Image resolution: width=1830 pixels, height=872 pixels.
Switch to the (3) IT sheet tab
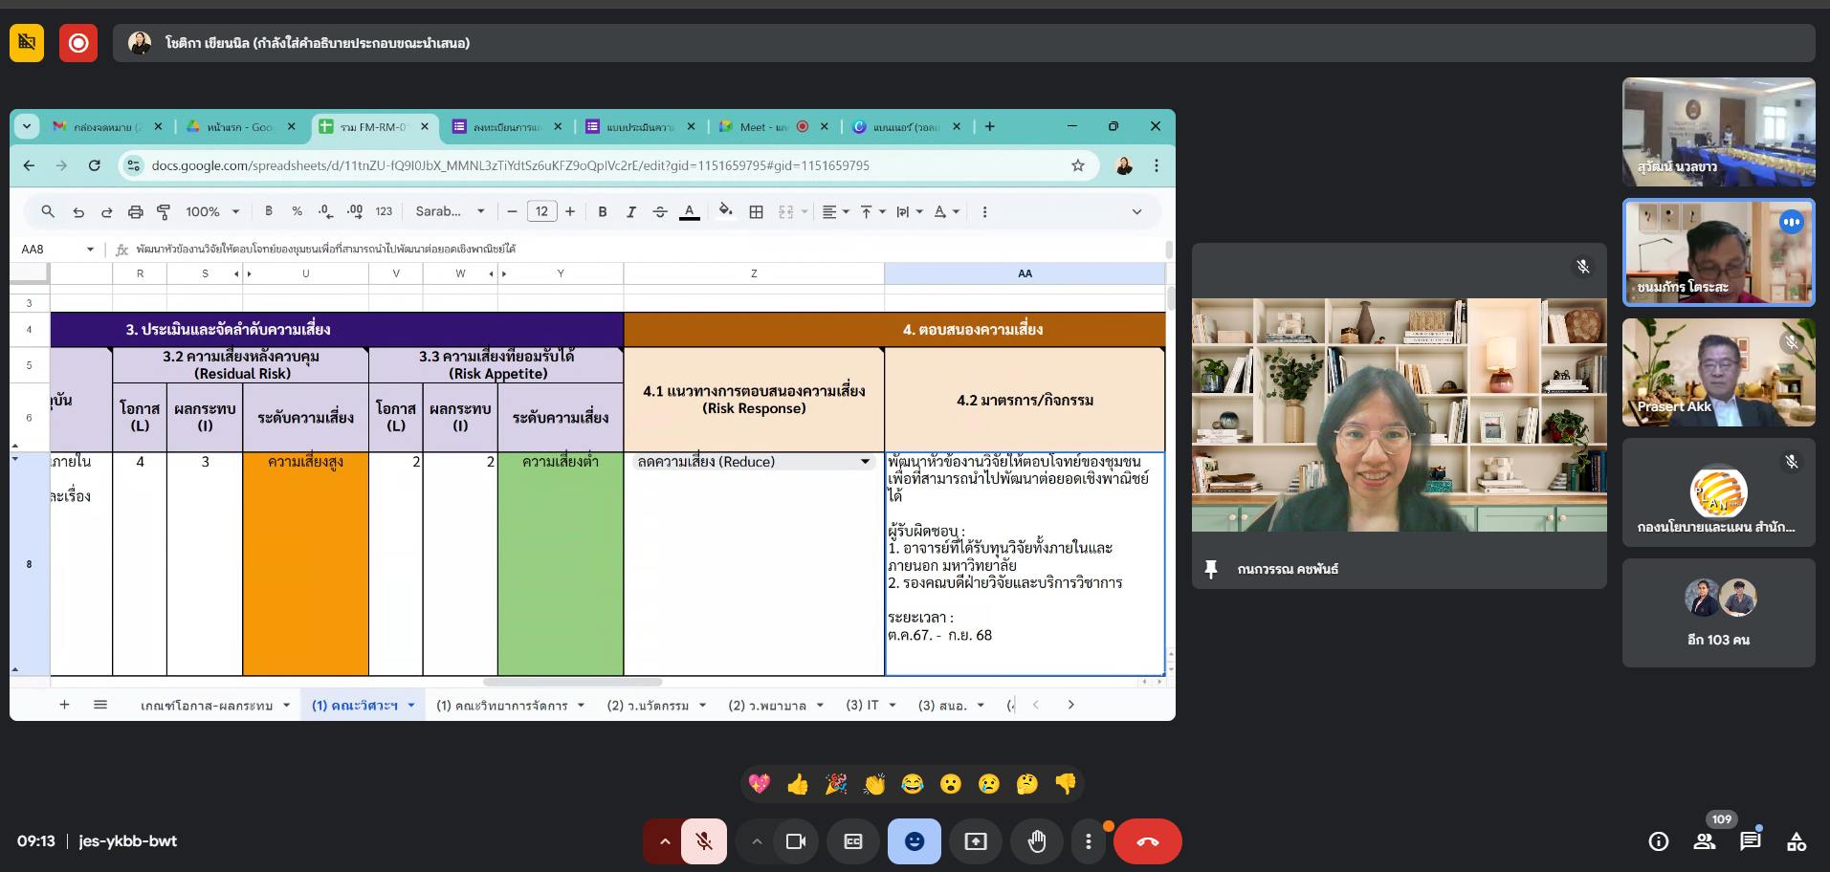[x=870, y=705]
